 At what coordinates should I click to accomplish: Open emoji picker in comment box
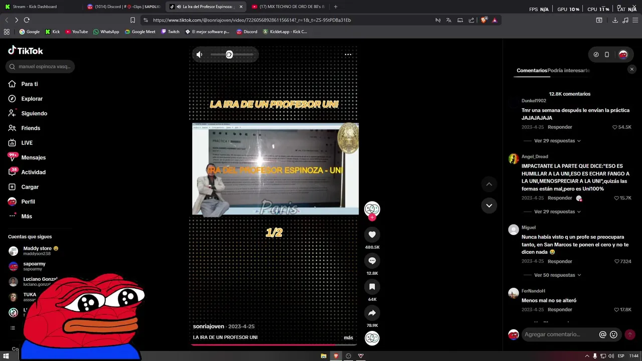pos(613,334)
